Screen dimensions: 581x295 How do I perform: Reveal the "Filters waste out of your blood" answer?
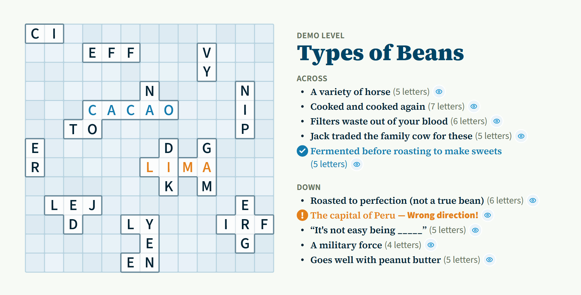click(497, 121)
